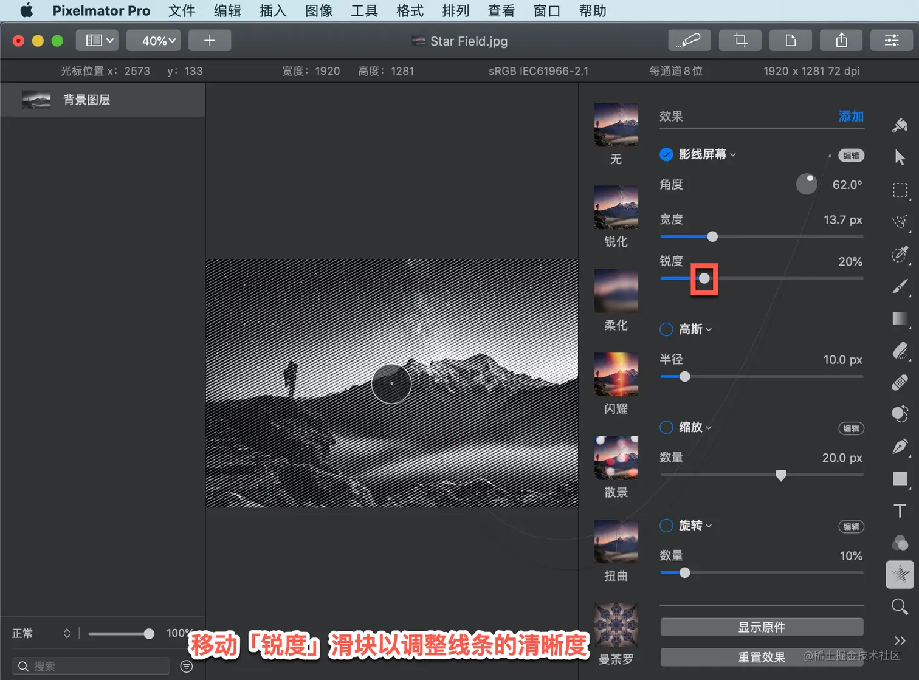
Task: Select the Effects star tool
Action: tap(900, 574)
